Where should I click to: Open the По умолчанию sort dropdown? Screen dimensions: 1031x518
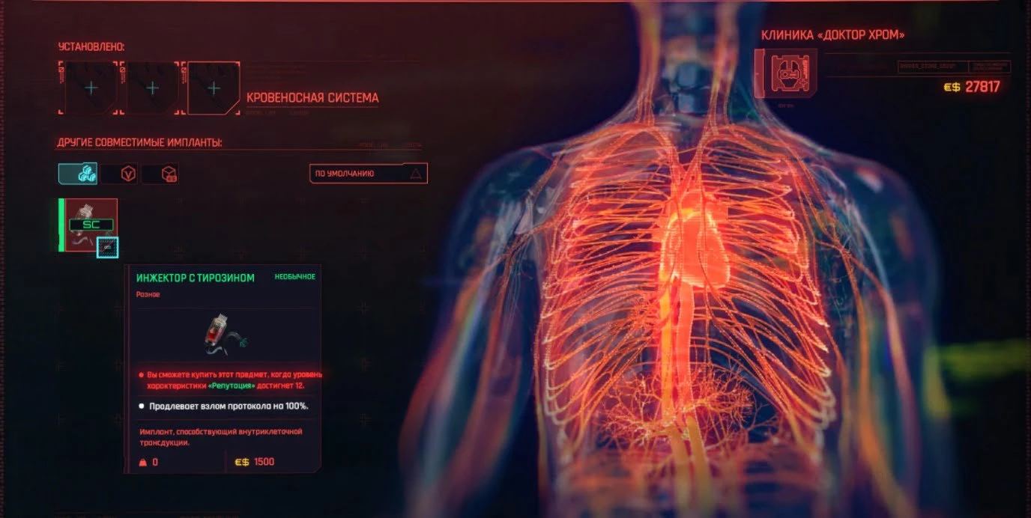pos(368,174)
